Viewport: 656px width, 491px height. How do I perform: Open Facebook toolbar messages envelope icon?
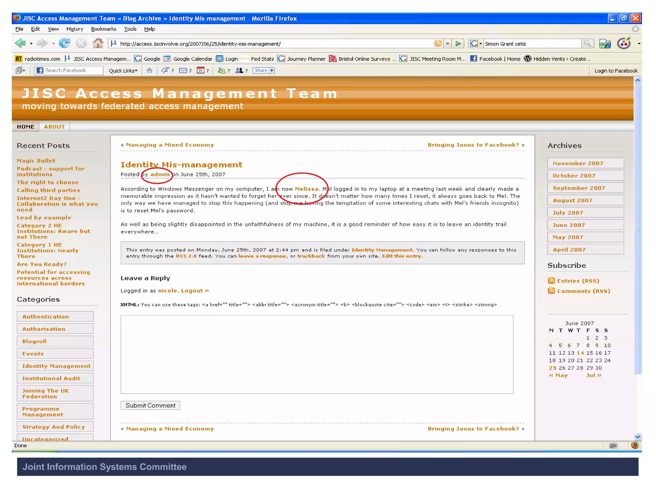coord(183,70)
